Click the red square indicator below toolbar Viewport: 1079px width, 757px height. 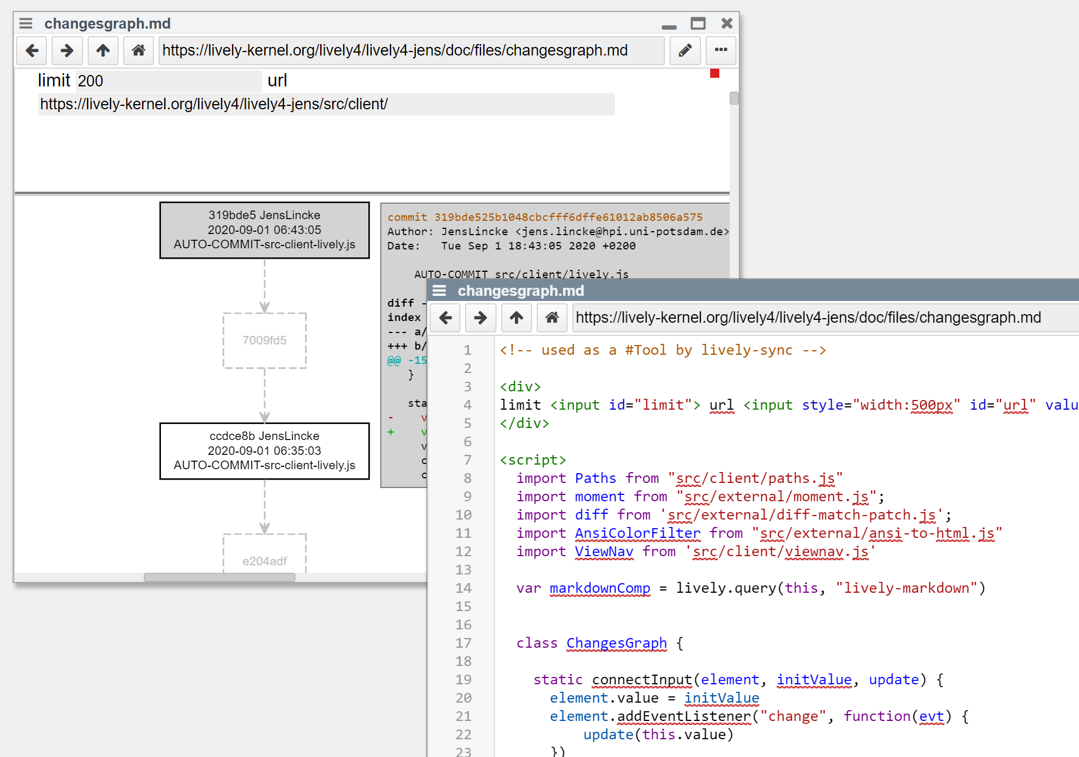[715, 73]
